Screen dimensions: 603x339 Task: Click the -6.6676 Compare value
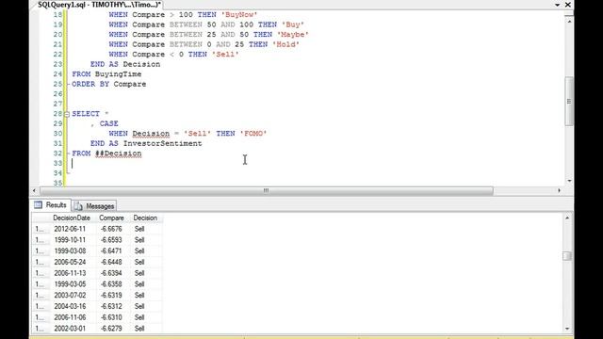pos(111,229)
